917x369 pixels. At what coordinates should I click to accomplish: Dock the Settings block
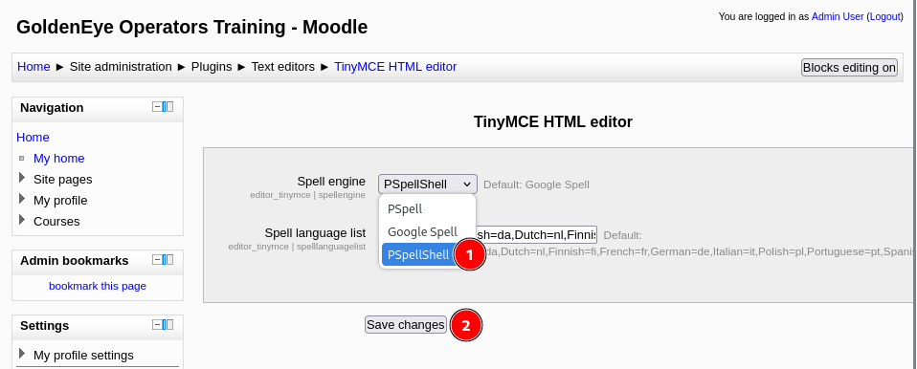[x=168, y=325]
